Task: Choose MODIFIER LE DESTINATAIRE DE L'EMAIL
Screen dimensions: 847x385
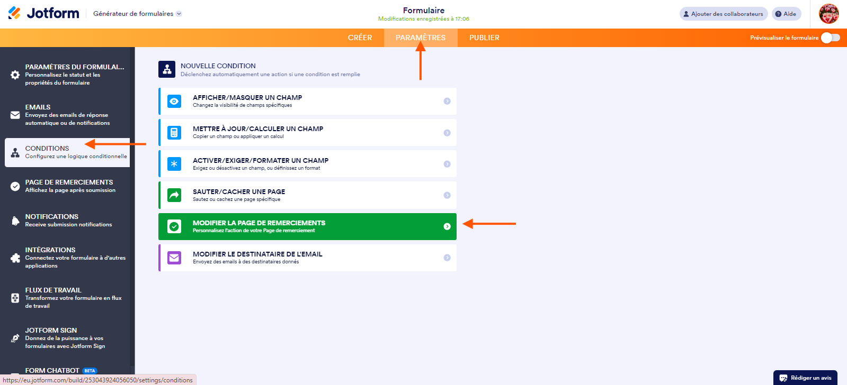Action: tap(307, 258)
